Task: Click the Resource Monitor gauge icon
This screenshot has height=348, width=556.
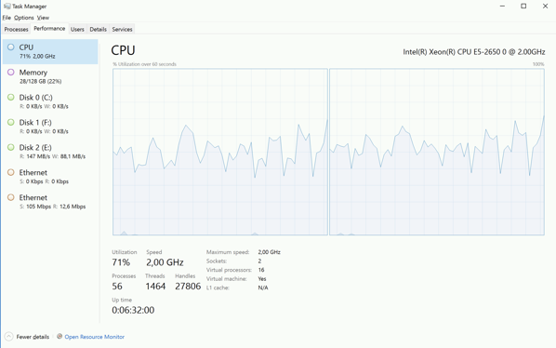Action: tap(60, 336)
